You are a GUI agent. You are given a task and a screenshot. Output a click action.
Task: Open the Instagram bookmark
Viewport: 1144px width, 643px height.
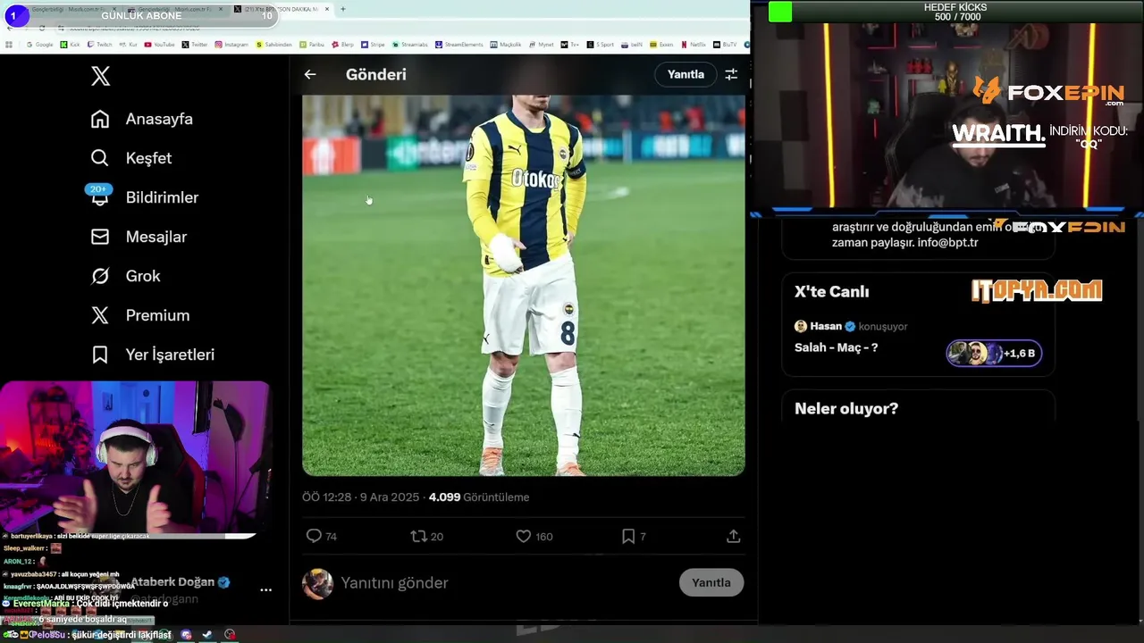pos(231,44)
